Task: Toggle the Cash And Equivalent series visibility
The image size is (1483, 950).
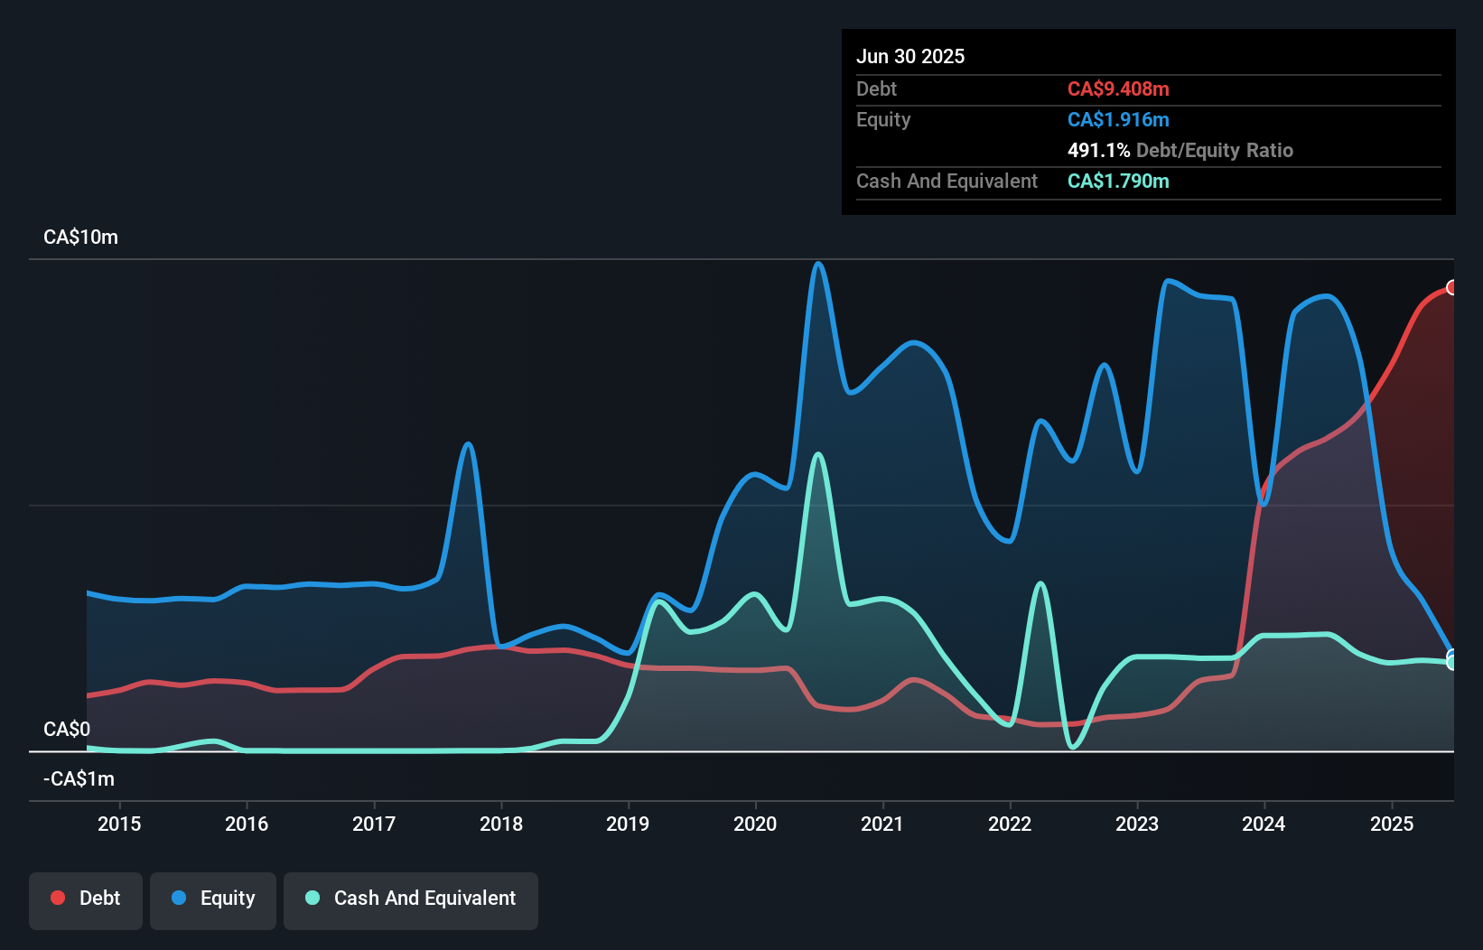Action: click(410, 899)
